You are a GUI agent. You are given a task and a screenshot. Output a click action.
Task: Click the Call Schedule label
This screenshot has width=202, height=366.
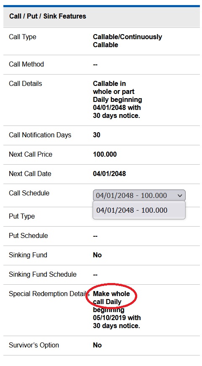[x=29, y=193]
